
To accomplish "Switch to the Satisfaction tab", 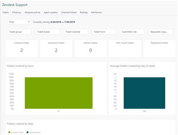I will [96, 12].
